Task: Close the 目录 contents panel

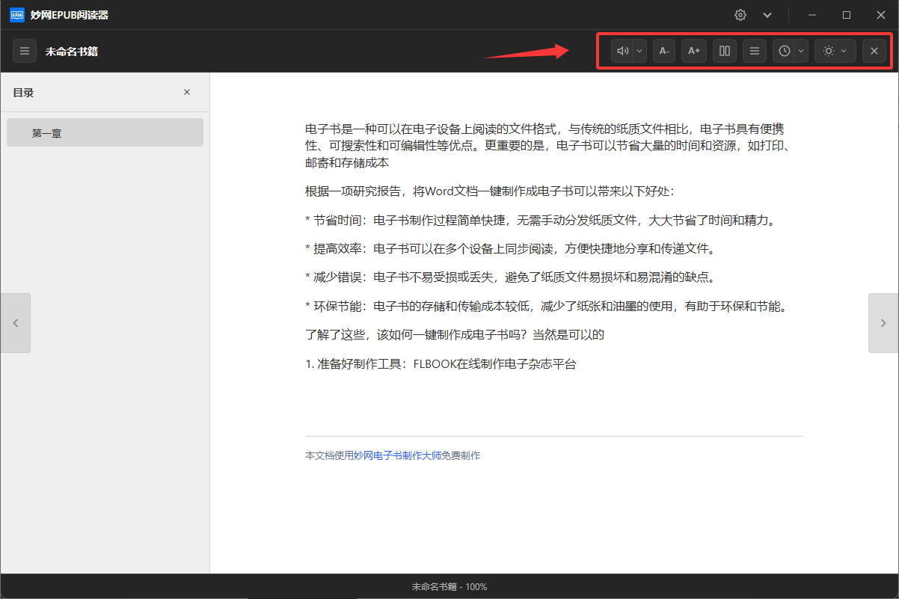Action: click(x=187, y=92)
